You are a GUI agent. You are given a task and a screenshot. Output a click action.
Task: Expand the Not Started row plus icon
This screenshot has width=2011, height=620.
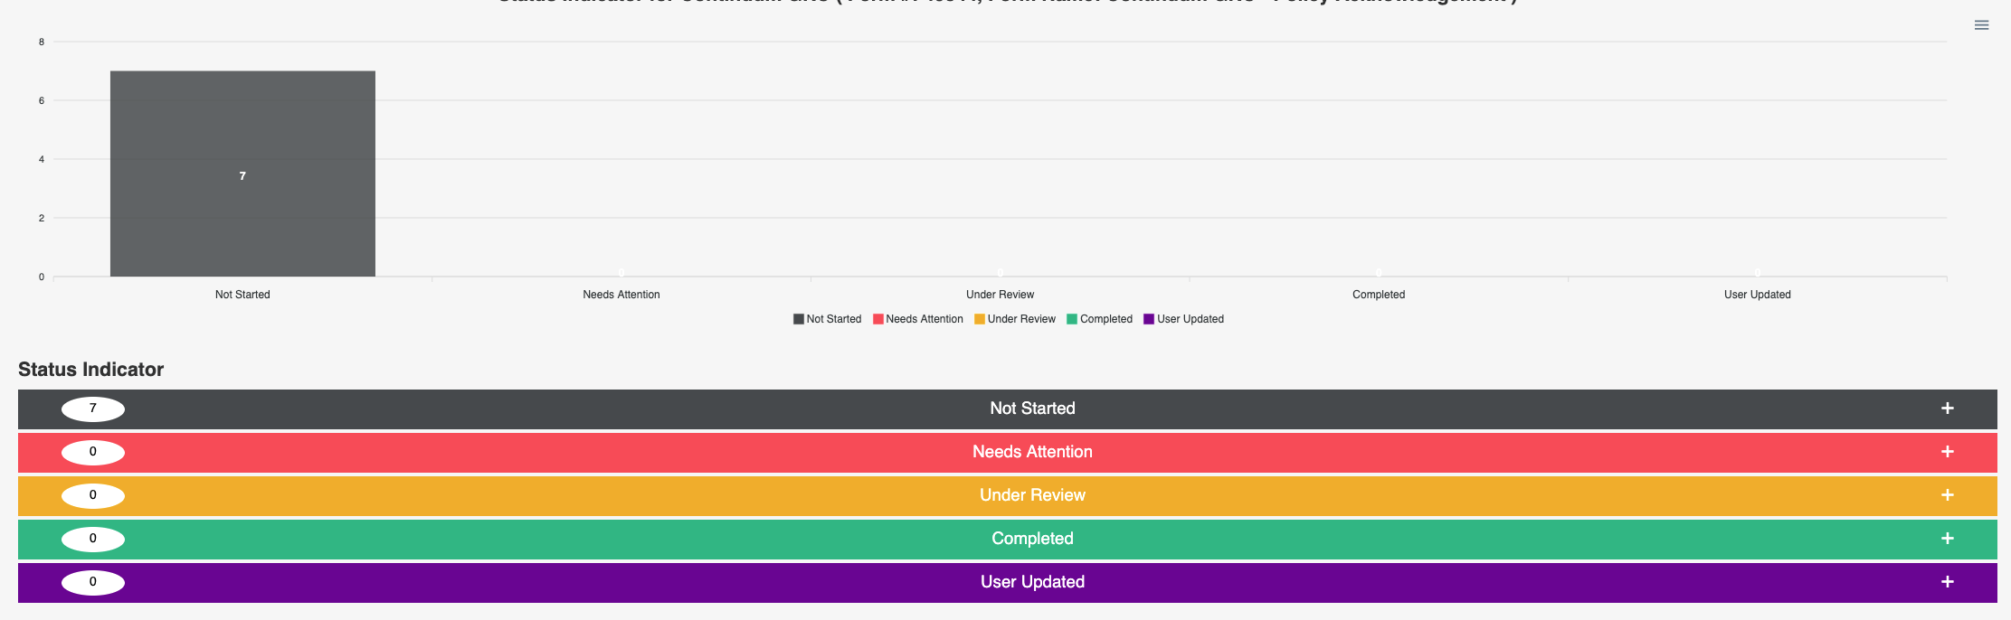(1947, 409)
